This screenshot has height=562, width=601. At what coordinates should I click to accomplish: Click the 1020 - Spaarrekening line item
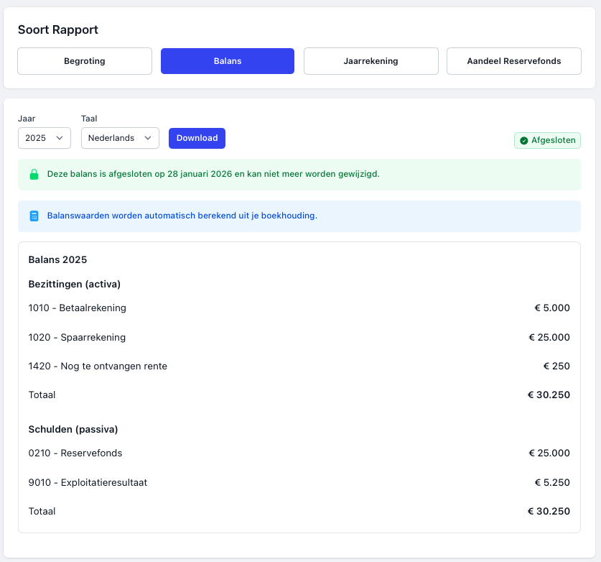click(x=77, y=337)
